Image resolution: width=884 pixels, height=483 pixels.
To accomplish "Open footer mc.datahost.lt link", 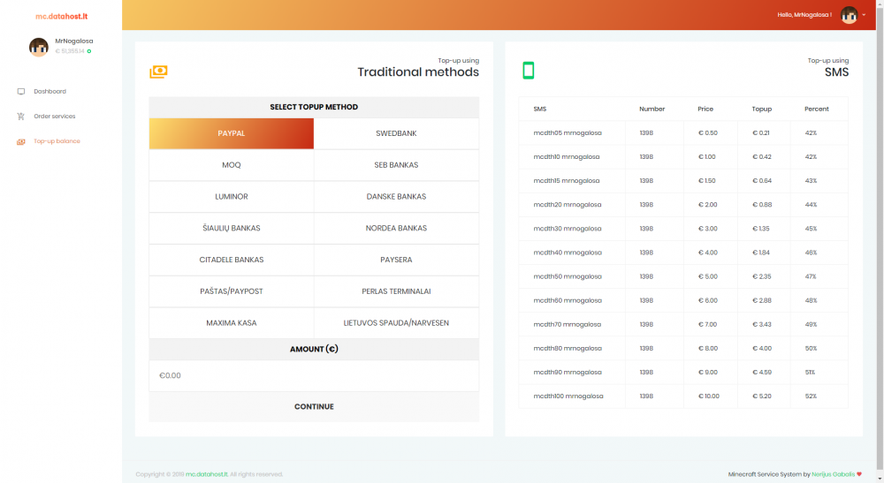I will [x=207, y=474].
